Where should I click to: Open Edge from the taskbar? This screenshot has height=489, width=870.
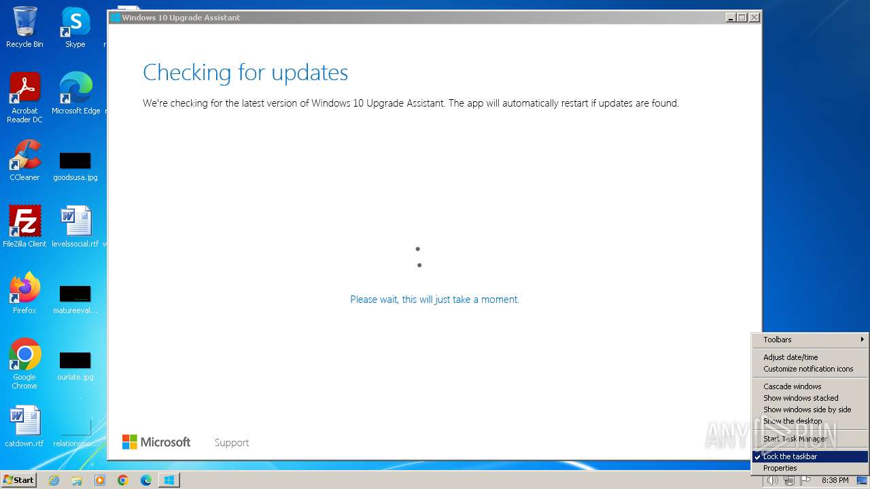[x=146, y=480]
